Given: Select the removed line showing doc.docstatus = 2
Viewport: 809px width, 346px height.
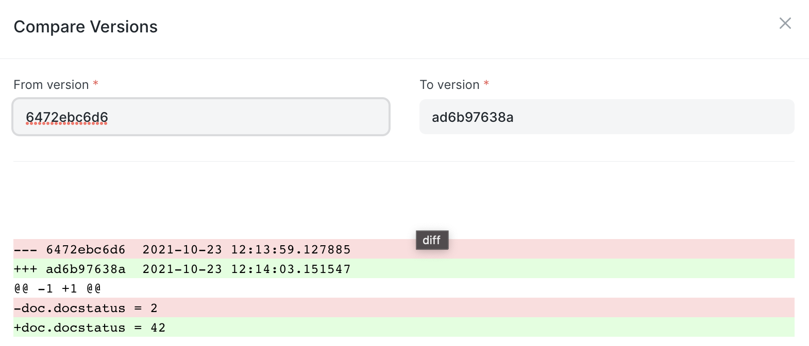Looking at the screenshot, I should [85, 308].
